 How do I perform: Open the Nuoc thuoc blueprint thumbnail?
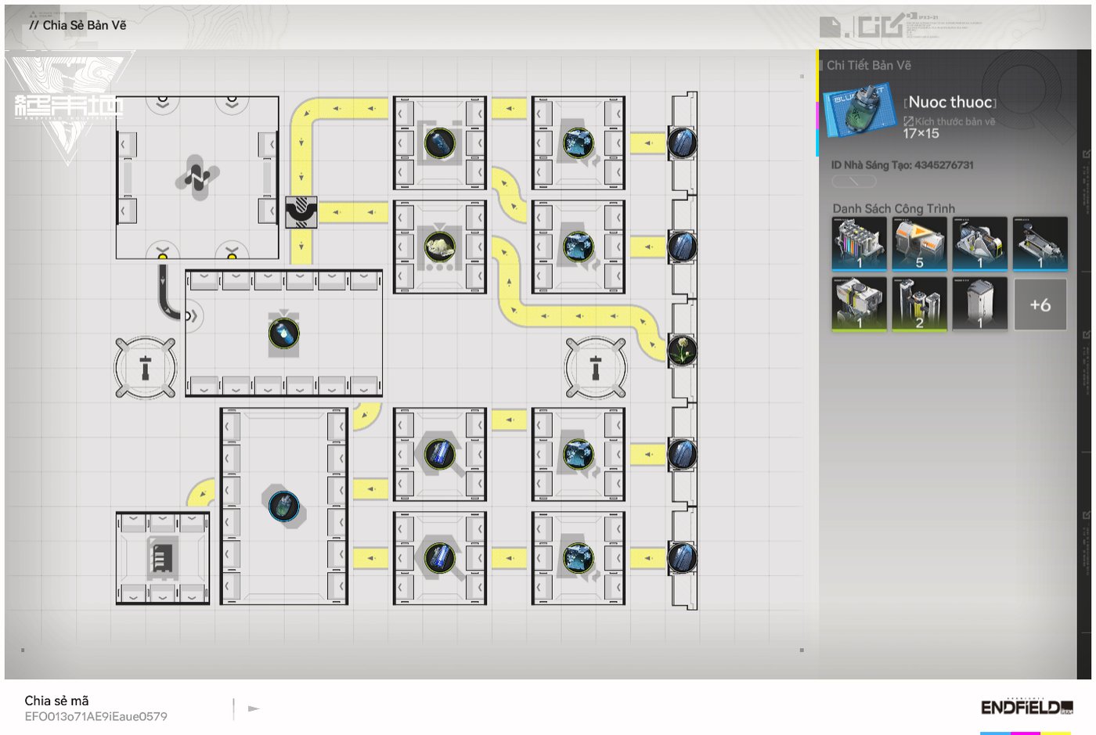click(860, 110)
